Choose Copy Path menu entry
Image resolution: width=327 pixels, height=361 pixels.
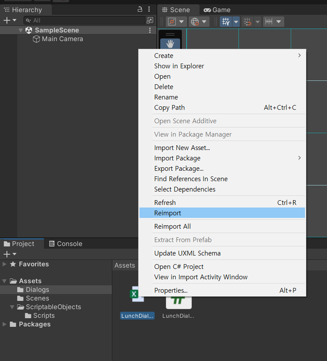click(222, 108)
